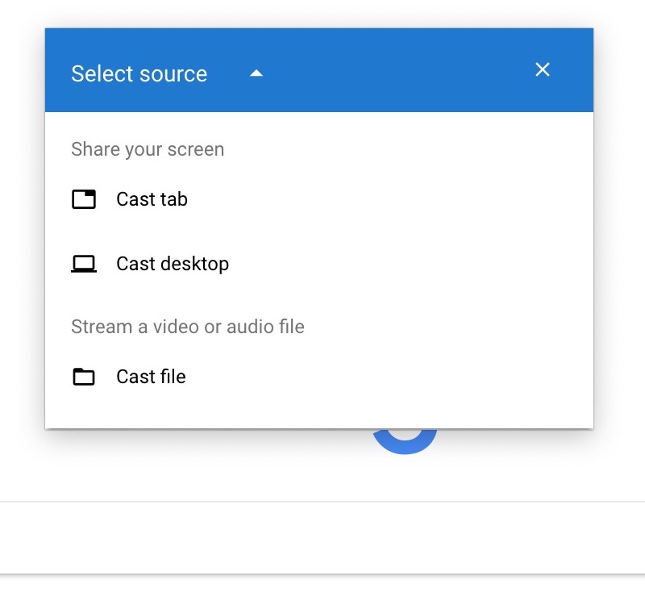Click the word "tab" in Cast tab
Screen dimensions: 645x605
coord(173,199)
